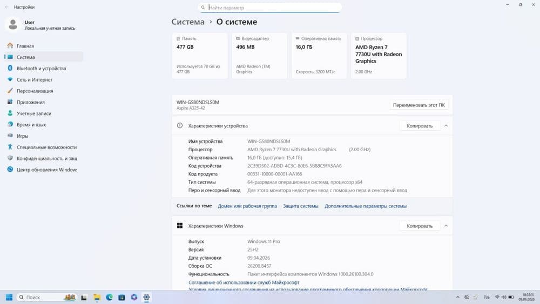Open the Оперативная память 16,0 ГБ card
The width and height of the screenshot is (540, 304).
pos(319,56)
